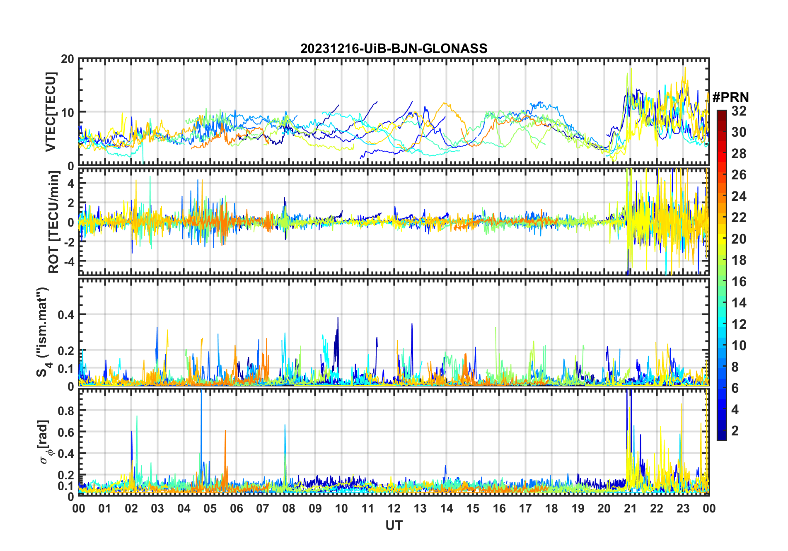This screenshot has height=551, width=788.
Task: Pick colorbar tick label 8
Action: (735, 367)
